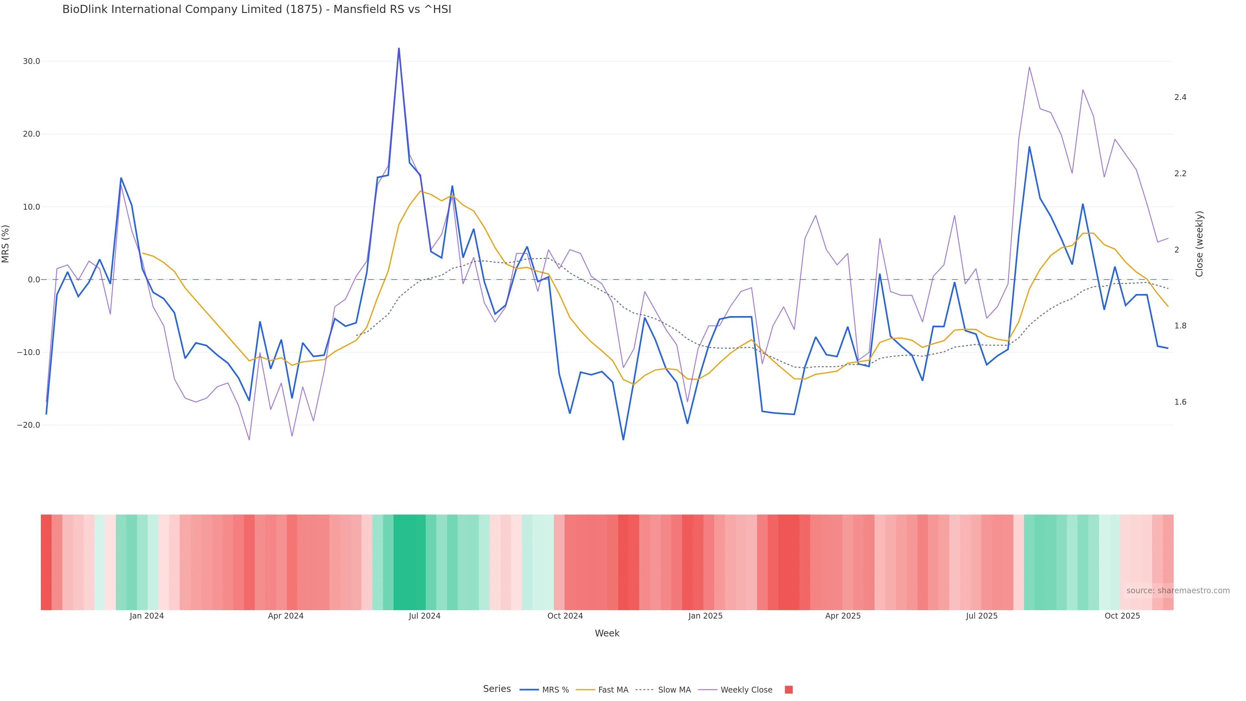Click the Jan 2024 x-axis label

click(147, 616)
